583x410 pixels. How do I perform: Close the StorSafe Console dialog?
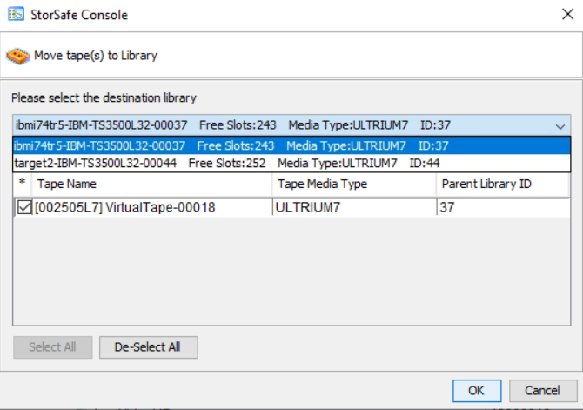567,15
